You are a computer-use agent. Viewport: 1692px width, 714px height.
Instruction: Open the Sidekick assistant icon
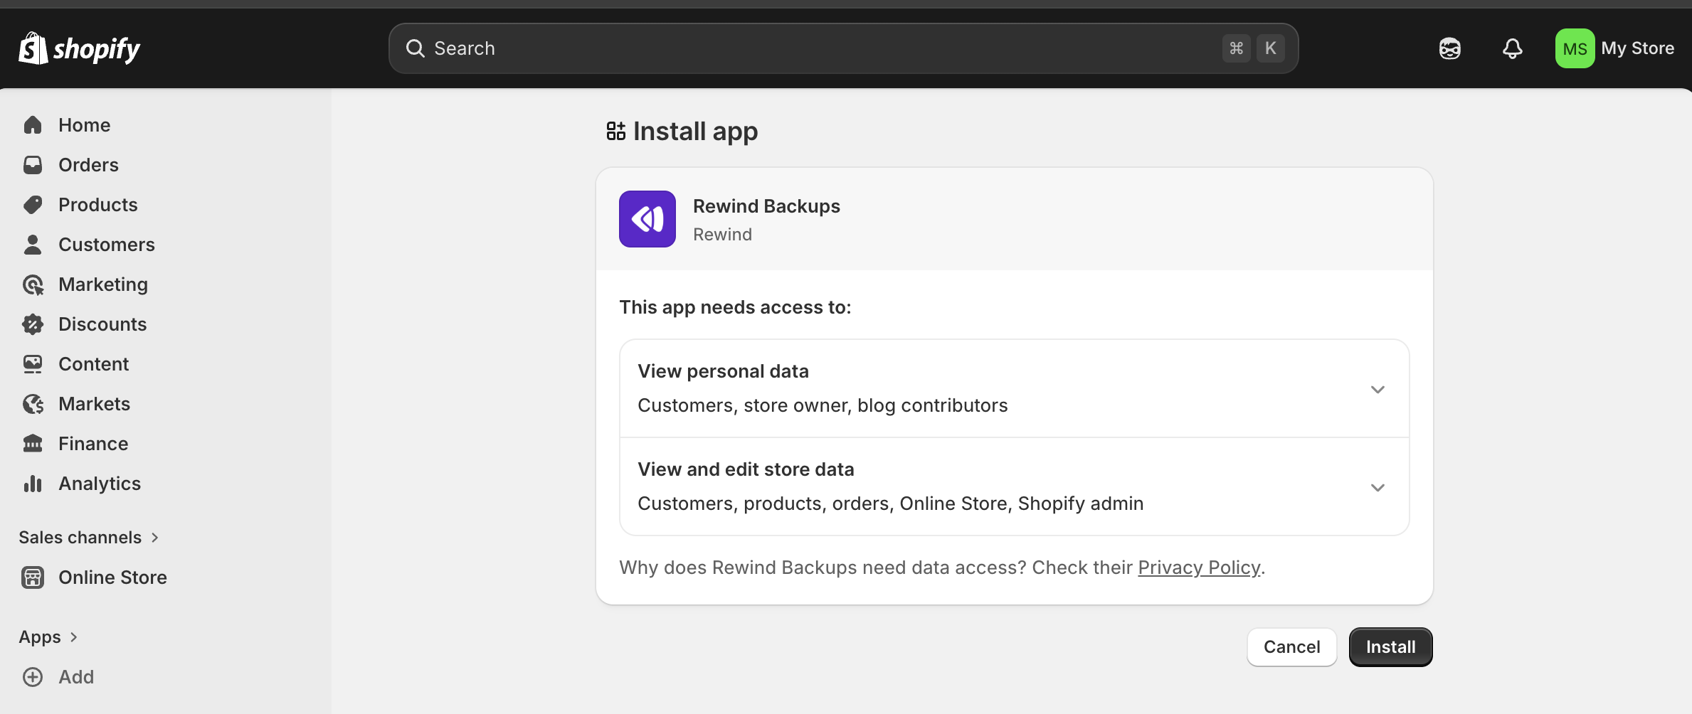coord(1449,48)
